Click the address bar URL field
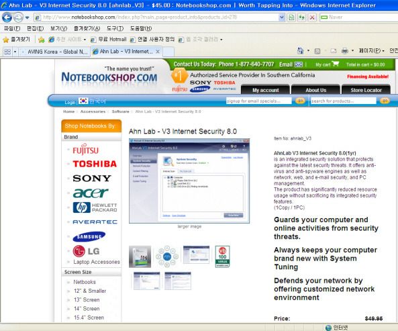Viewport: 398px width, 331px height. (156, 17)
